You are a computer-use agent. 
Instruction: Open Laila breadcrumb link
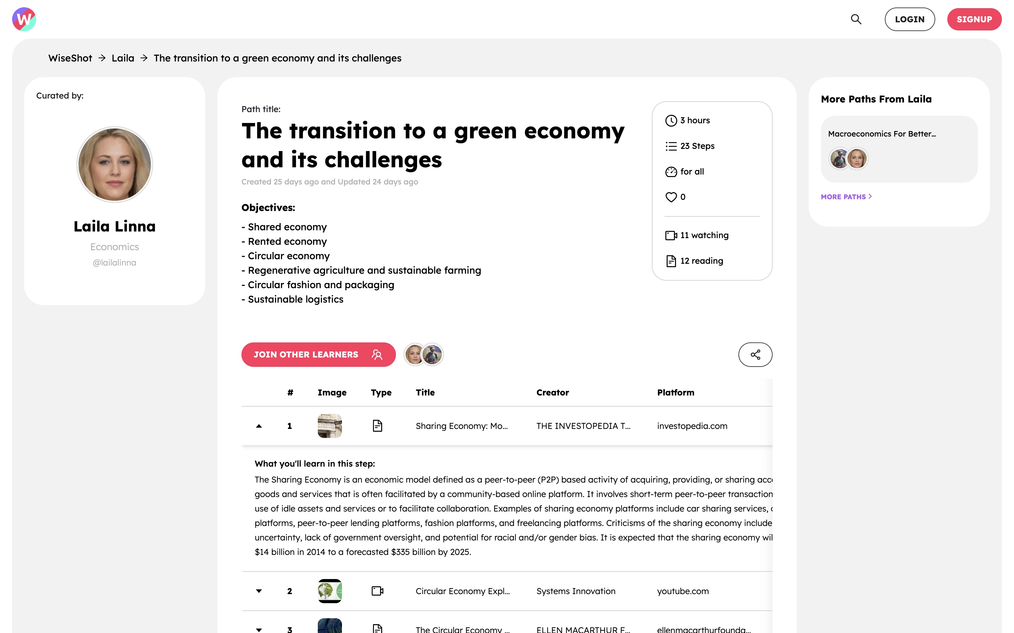coord(123,58)
